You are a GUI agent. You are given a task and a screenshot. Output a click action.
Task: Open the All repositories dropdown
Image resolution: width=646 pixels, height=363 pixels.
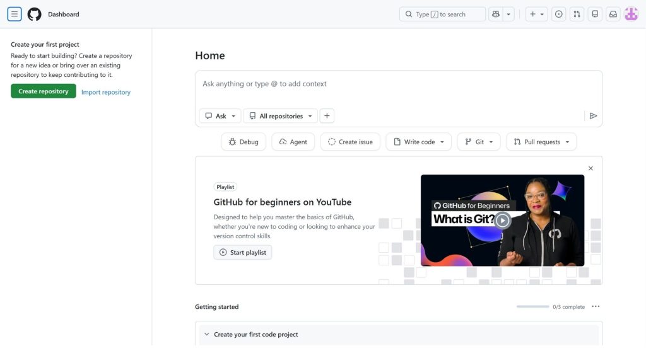point(281,116)
